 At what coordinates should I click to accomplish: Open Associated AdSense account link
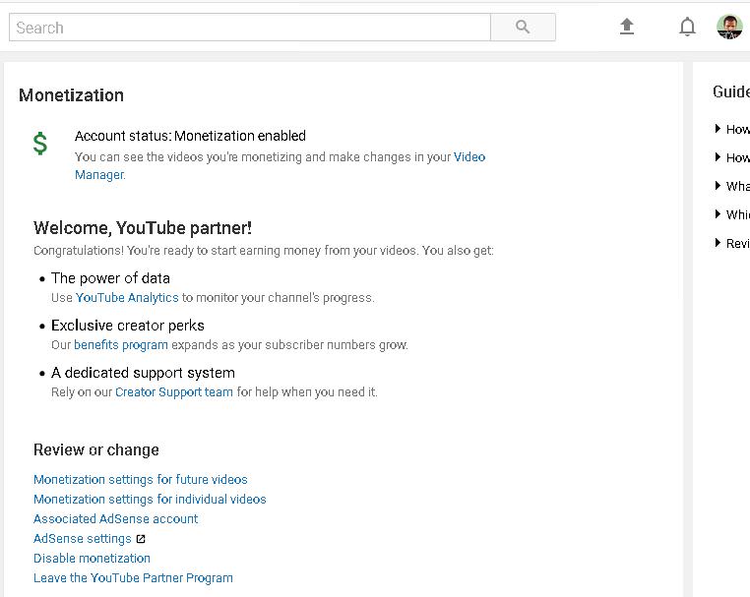(x=116, y=518)
